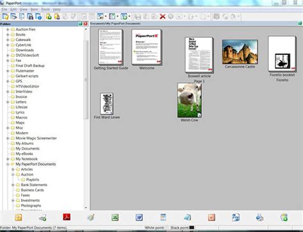Select the Lyrics folder
This screenshot has height=232, width=303.
click(x=20, y=112)
